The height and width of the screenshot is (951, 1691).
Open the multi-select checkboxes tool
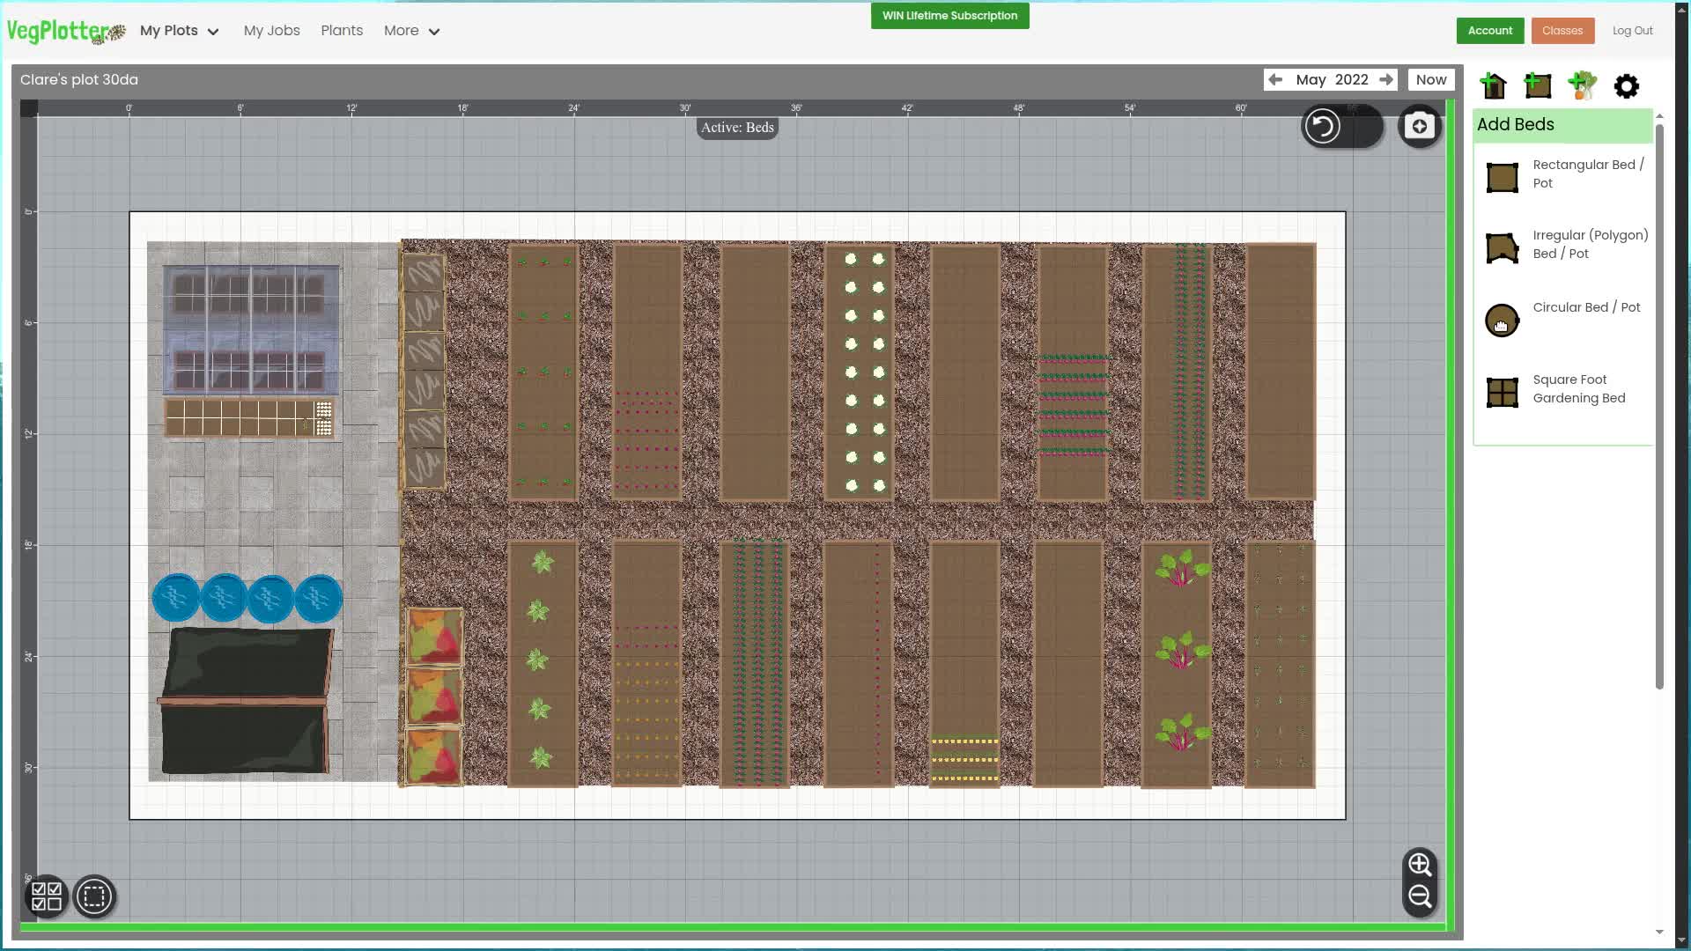click(x=47, y=897)
